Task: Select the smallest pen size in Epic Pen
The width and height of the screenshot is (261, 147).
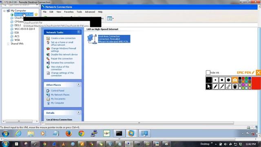Action: pyautogui.click(x=209, y=80)
